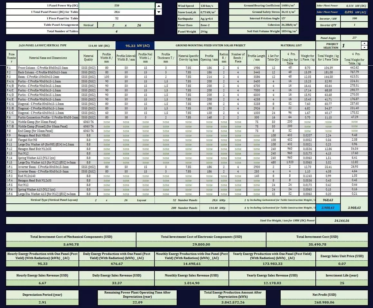Click the 'Weight for 1 Piece / kg' header

pos(307,58)
